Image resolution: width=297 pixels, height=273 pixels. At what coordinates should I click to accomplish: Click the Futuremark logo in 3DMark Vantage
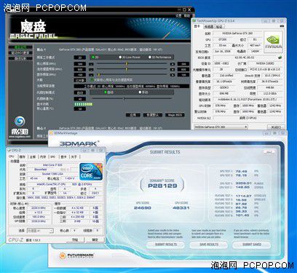pyautogui.click(x=76, y=256)
